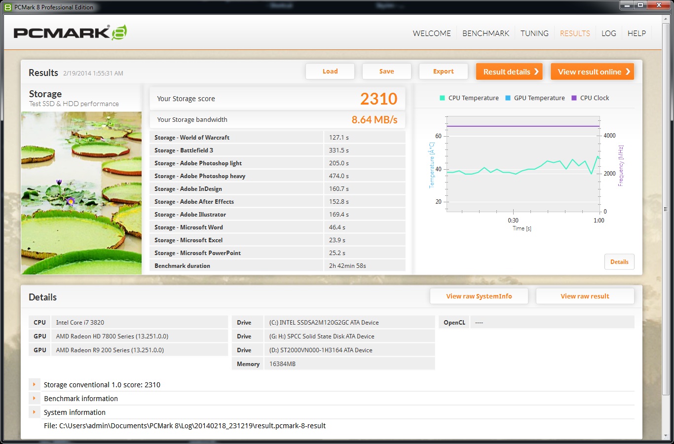Expand the Benchmark information section
Viewport: 674px width, 444px height.
point(34,398)
